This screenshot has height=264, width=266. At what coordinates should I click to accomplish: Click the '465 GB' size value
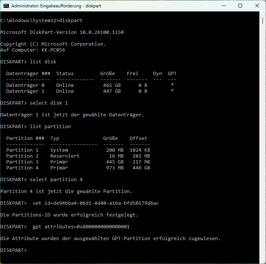click(112, 85)
